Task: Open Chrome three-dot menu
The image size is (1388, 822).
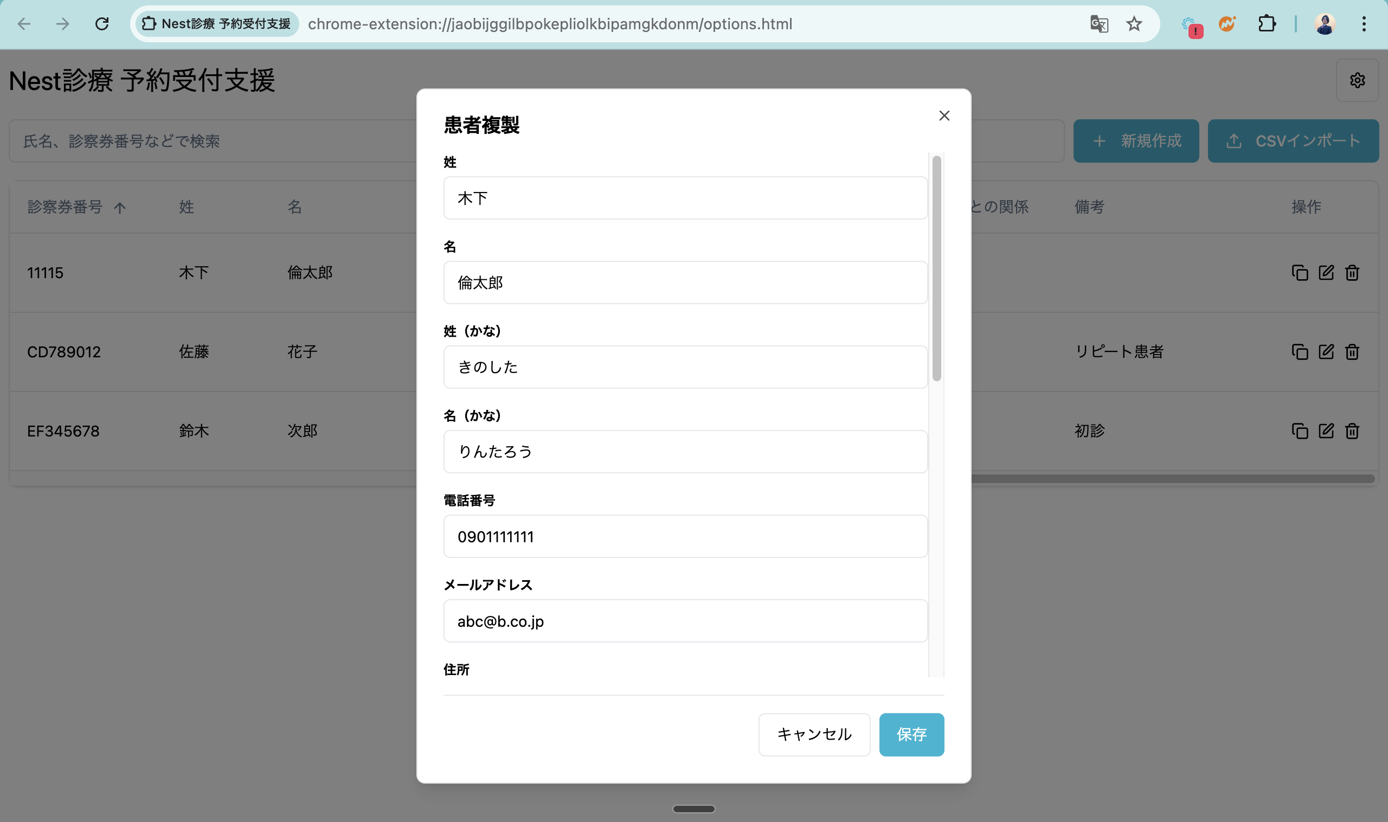Action: click(1364, 24)
